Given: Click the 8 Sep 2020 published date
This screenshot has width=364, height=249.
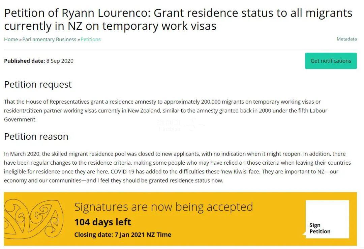Looking at the screenshot, I should [x=60, y=61].
